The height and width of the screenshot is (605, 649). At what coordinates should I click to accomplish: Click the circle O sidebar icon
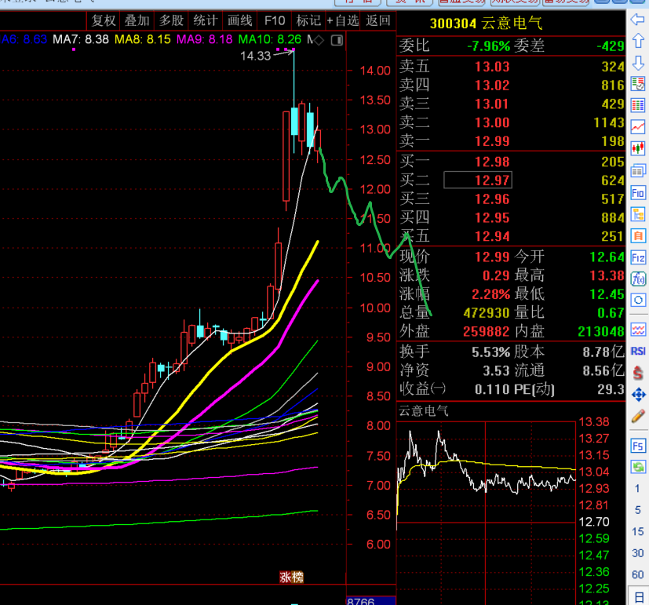tap(638, 300)
